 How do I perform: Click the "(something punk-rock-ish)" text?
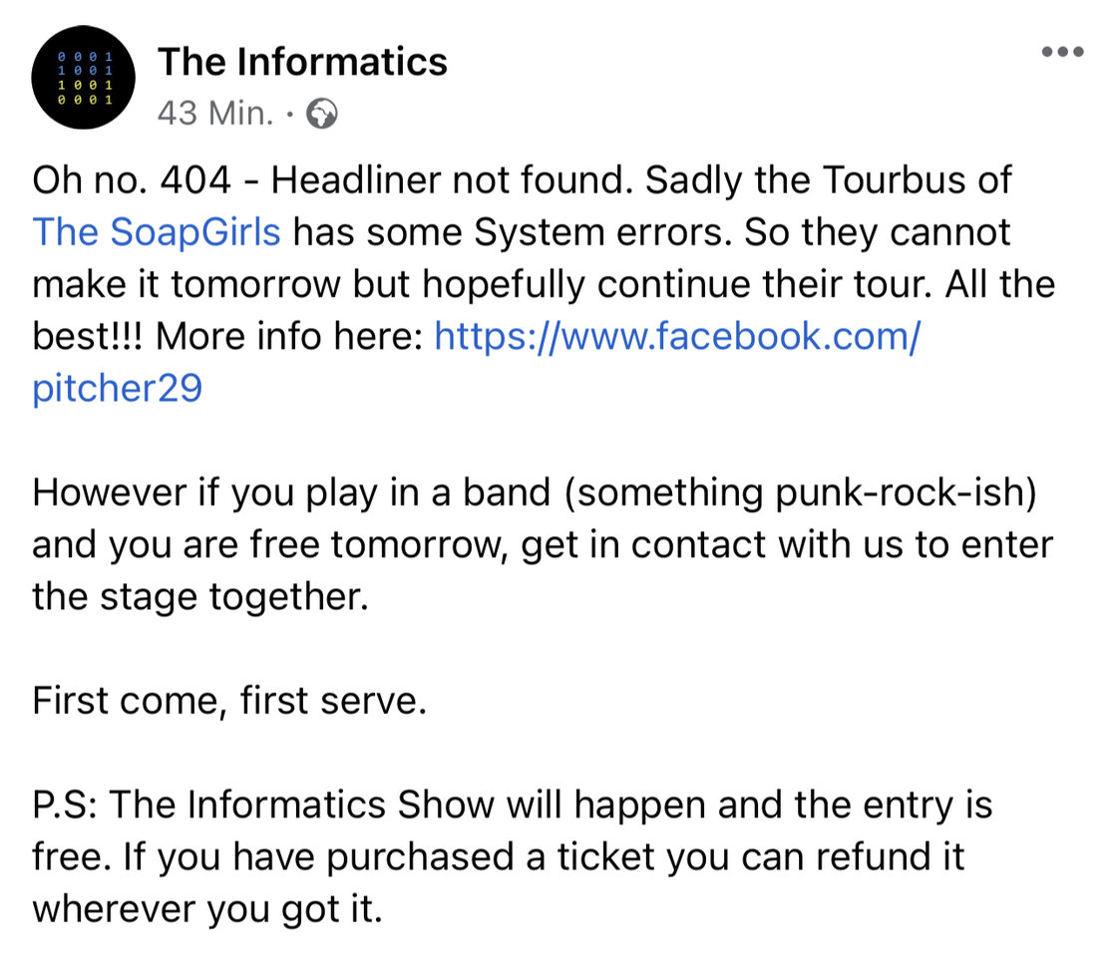point(801,492)
